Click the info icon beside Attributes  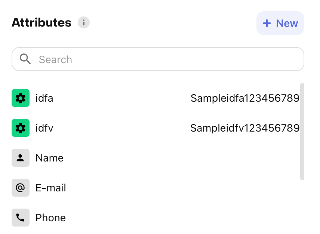click(84, 23)
